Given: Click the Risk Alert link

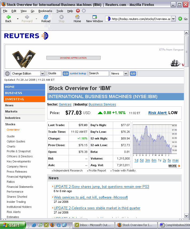Looking at the screenshot, I should coord(158,113).
